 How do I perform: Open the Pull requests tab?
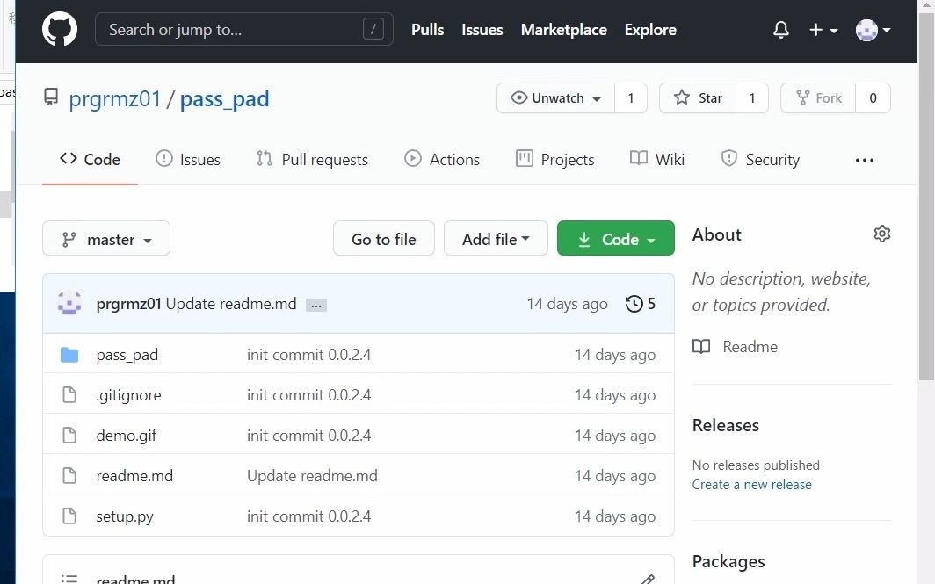[x=312, y=160]
